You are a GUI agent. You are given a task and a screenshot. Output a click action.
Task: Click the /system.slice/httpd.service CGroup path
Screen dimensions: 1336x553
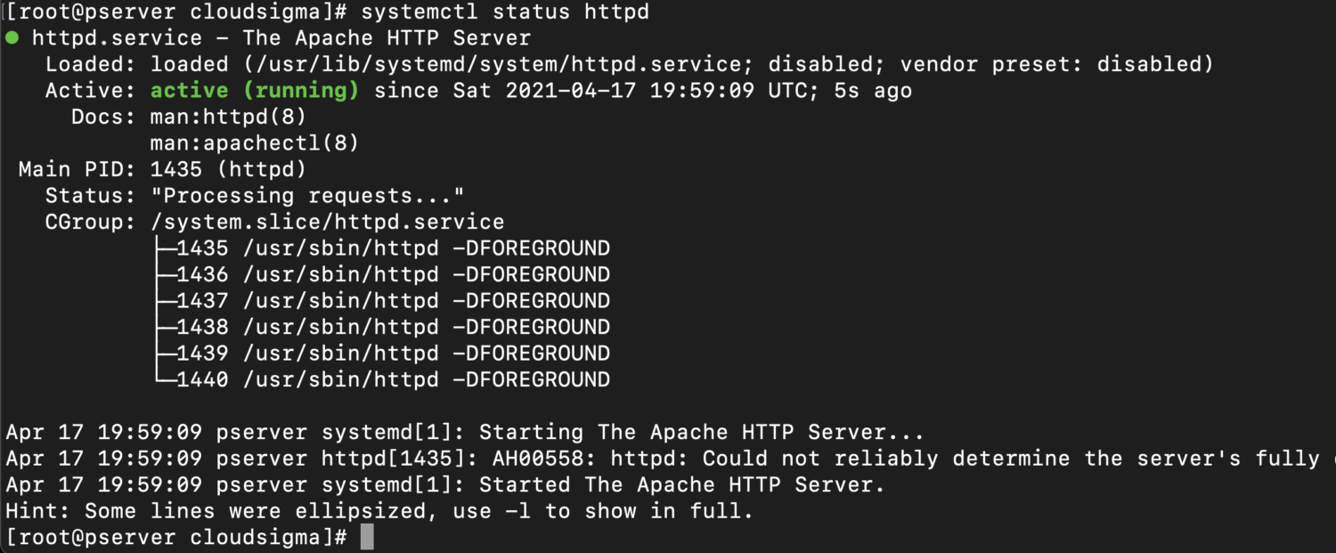(x=327, y=222)
